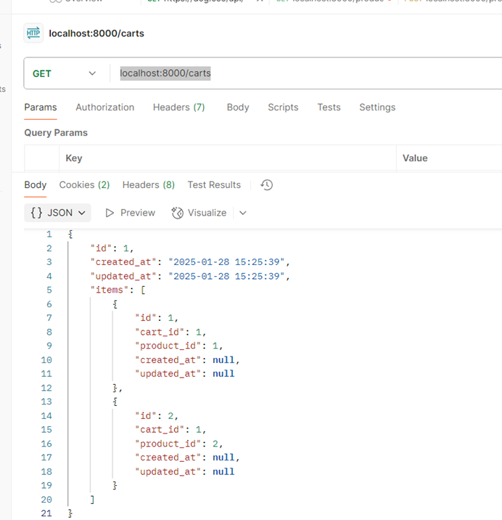Click null value on line 10
This screenshot has height=520, width=502.
[x=223, y=359]
